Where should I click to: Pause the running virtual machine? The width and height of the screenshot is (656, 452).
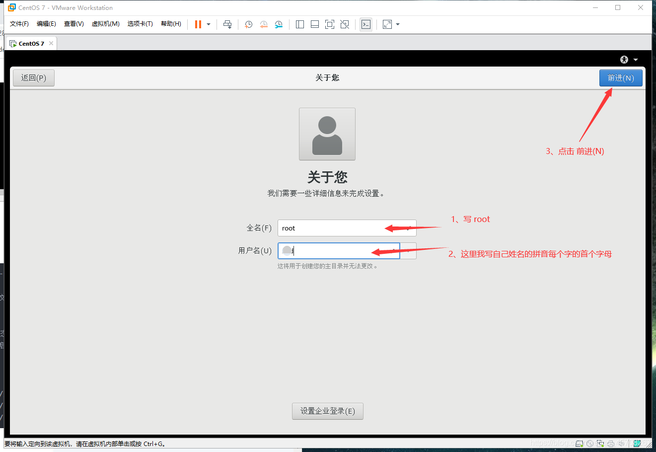tap(199, 24)
